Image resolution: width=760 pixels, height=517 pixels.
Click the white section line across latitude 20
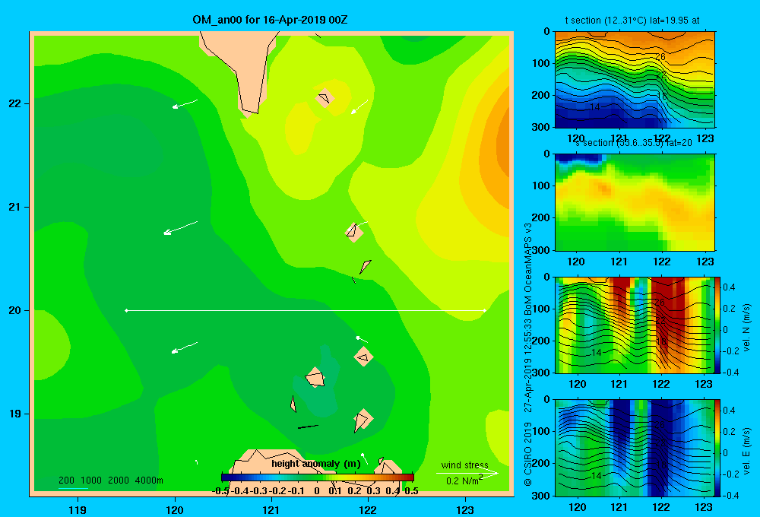[306, 310]
